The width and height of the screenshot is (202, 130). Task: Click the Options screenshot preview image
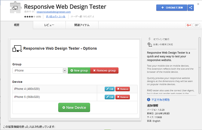coord(75,79)
